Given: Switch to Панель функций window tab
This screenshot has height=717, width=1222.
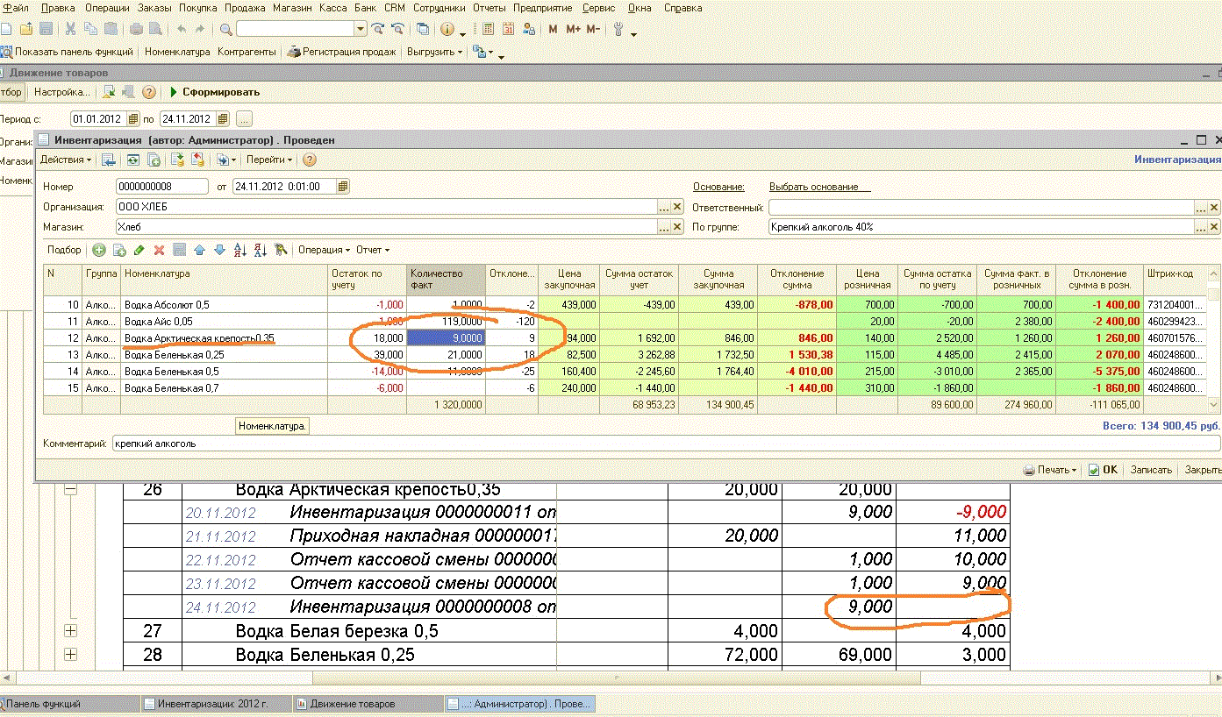Looking at the screenshot, I should tap(68, 703).
